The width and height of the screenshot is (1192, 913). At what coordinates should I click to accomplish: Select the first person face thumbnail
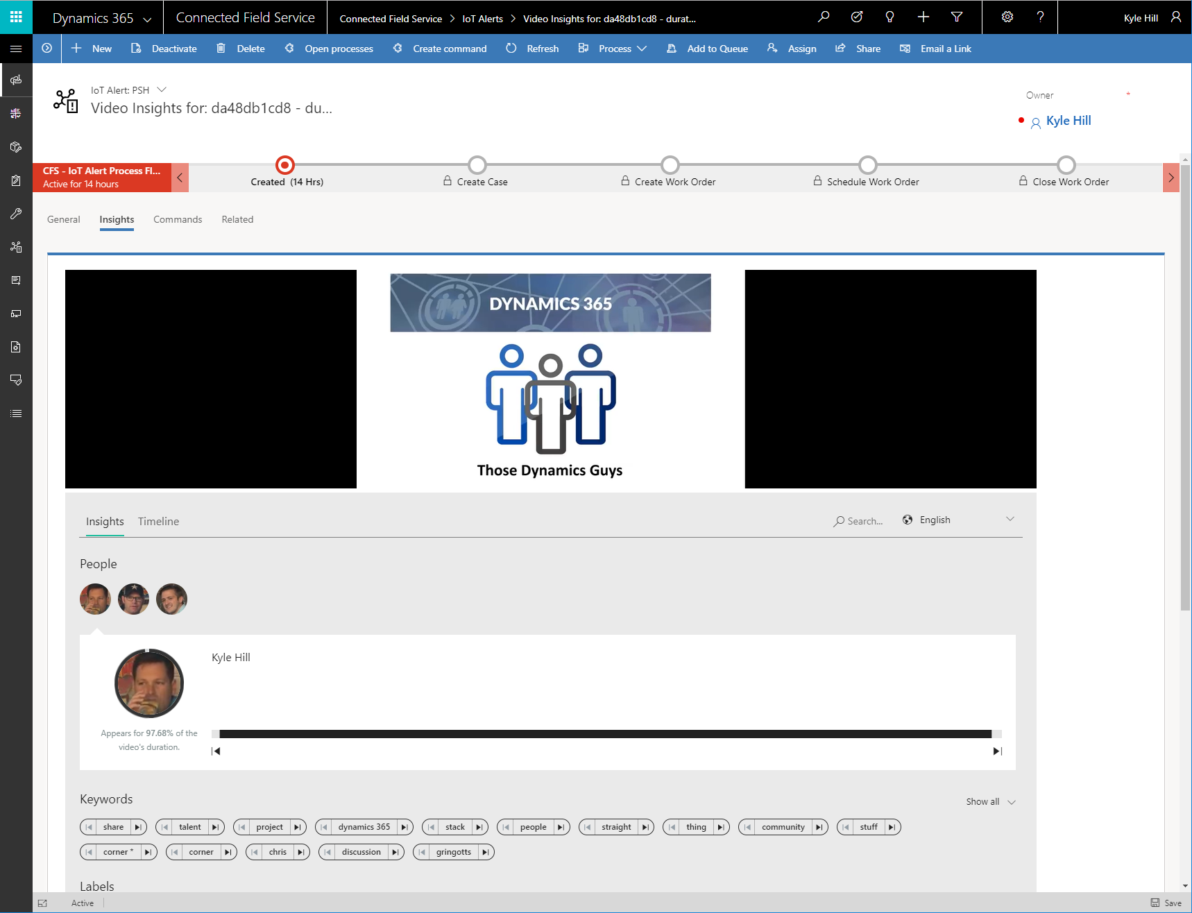(x=95, y=599)
